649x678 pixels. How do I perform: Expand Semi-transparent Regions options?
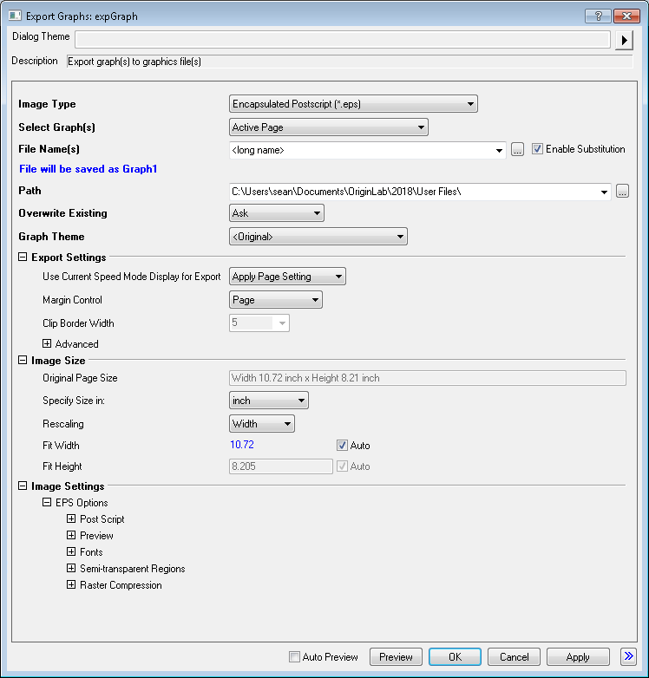point(72,569)
